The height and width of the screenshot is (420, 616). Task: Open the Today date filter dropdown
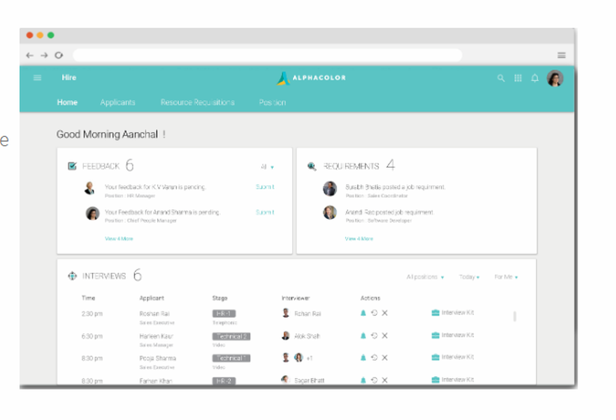coord(468,277)
